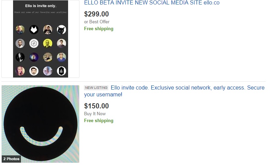Click Free shipping under the $299.00 listing

pos(99,29)
